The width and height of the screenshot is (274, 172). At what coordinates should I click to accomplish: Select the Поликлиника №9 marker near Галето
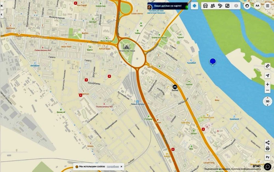pyautogui.click(x=43, y=47)
